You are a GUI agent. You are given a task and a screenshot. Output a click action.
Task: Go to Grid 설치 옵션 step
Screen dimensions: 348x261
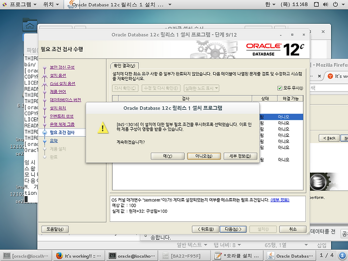(x=62, y=84)
